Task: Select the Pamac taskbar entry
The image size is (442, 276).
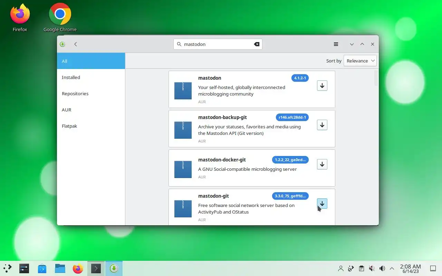Action: click(x=114, y=268)
